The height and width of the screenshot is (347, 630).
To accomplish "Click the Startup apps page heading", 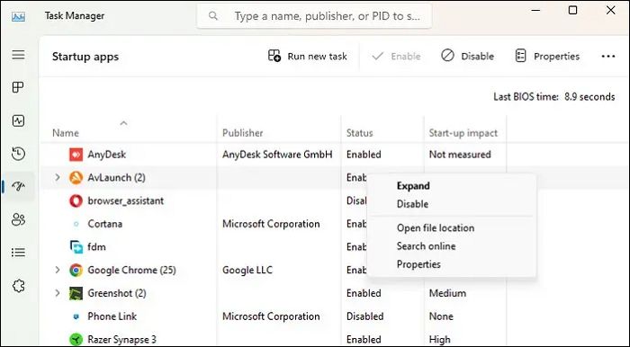I will [85, 57].
